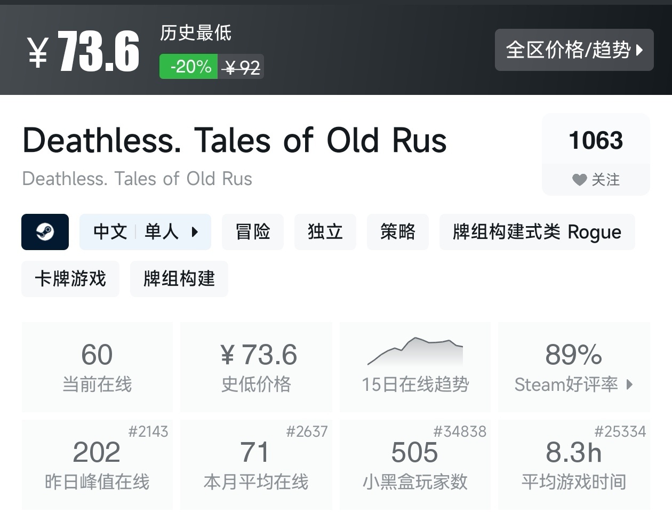Select the 策略 strategy tag

point(397,232)
